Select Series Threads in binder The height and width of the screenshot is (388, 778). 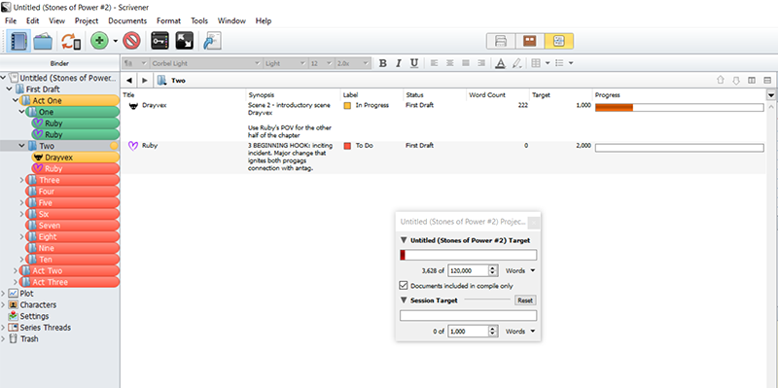(x=45, y=328)
